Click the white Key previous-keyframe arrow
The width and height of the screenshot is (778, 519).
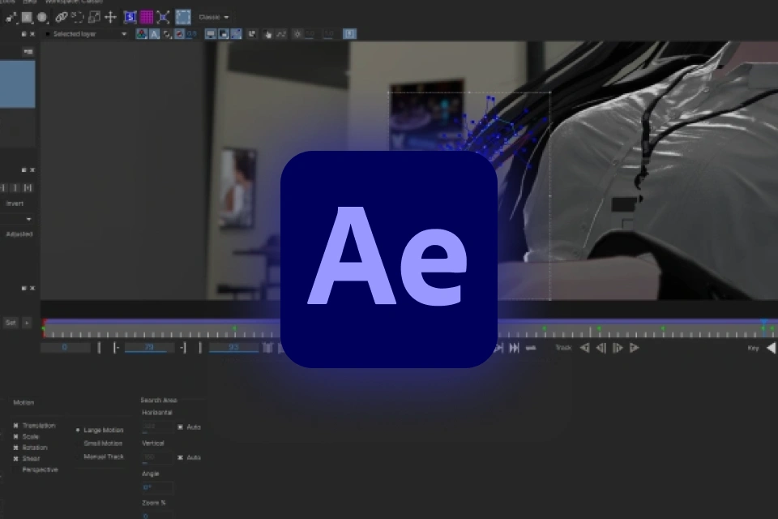pyautogui.click(x=771, y=348)
